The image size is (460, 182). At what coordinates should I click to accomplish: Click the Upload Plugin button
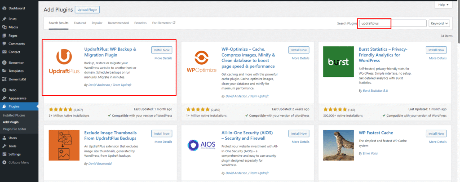[x=88, y=10]
